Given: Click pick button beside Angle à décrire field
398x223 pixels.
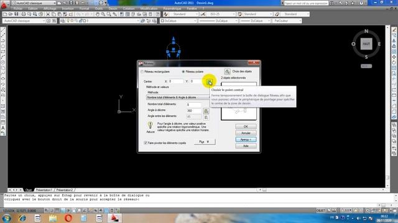Looking at the screenshot, I should click(x=206, y=111).
